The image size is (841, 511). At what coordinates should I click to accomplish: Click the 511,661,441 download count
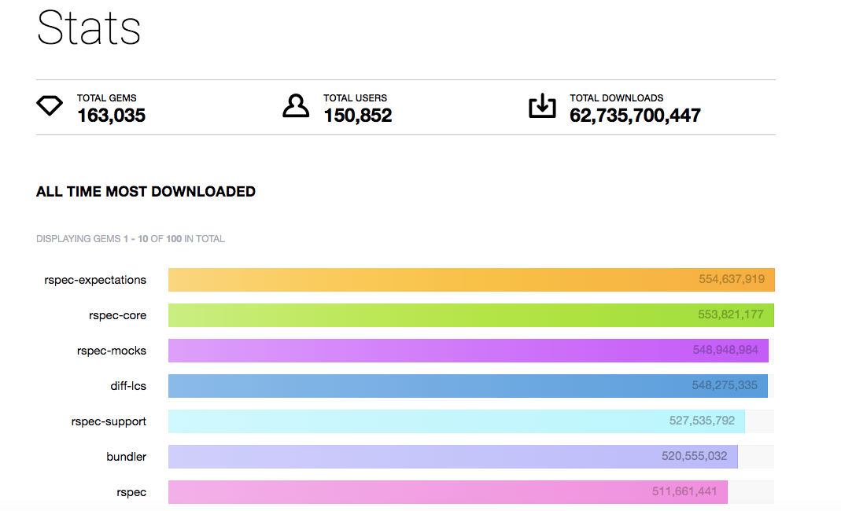684,491
